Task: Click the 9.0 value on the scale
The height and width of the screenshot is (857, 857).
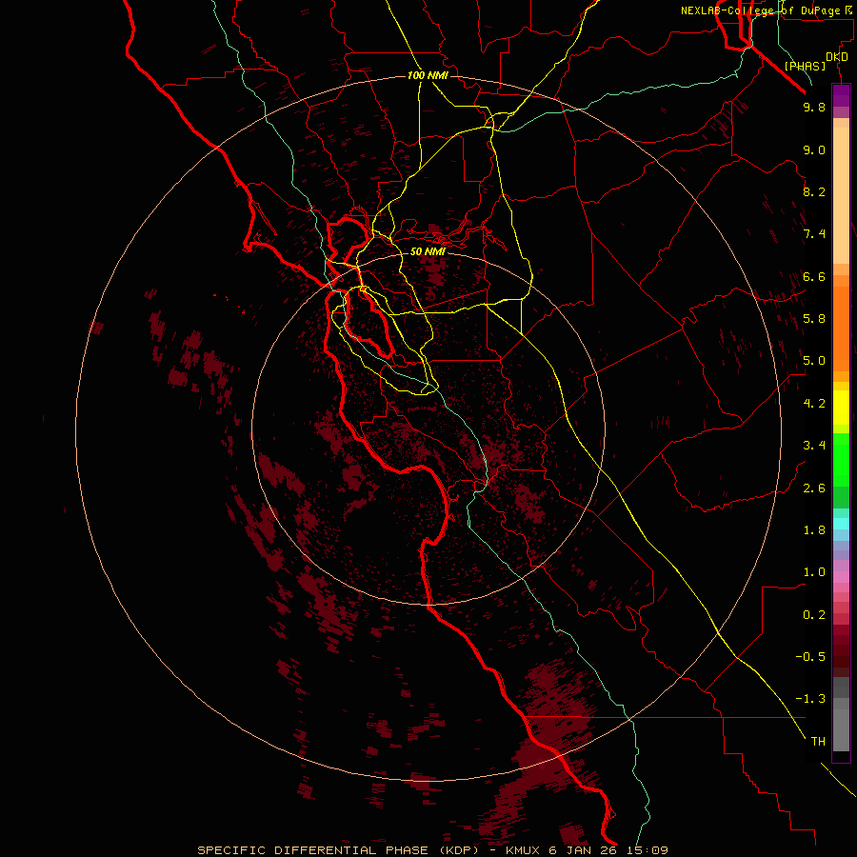Action: tap(814, 149)
